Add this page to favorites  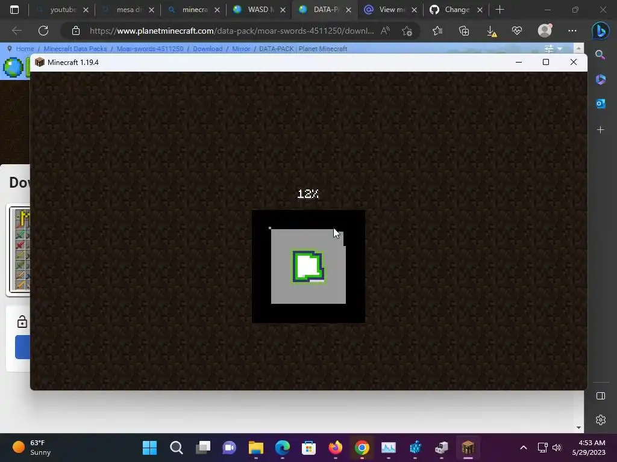[x=407, y=31]
